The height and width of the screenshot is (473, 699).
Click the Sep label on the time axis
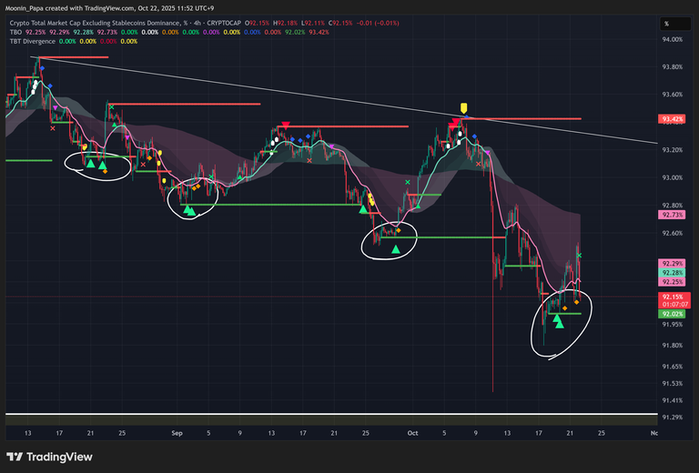click(177, 434)
